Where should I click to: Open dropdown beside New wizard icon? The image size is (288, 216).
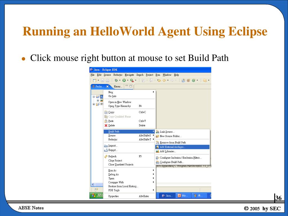[98, 80]
